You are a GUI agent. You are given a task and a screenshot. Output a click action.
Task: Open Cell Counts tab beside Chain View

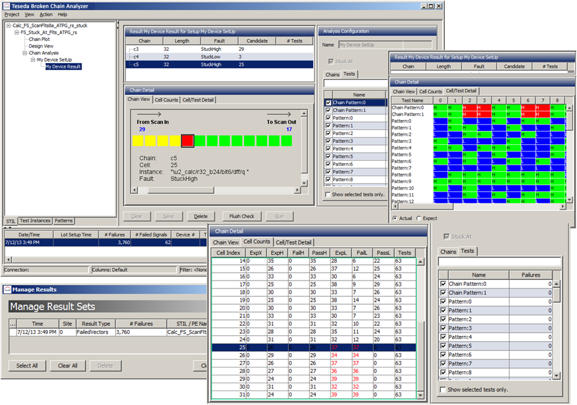point(166,100)
